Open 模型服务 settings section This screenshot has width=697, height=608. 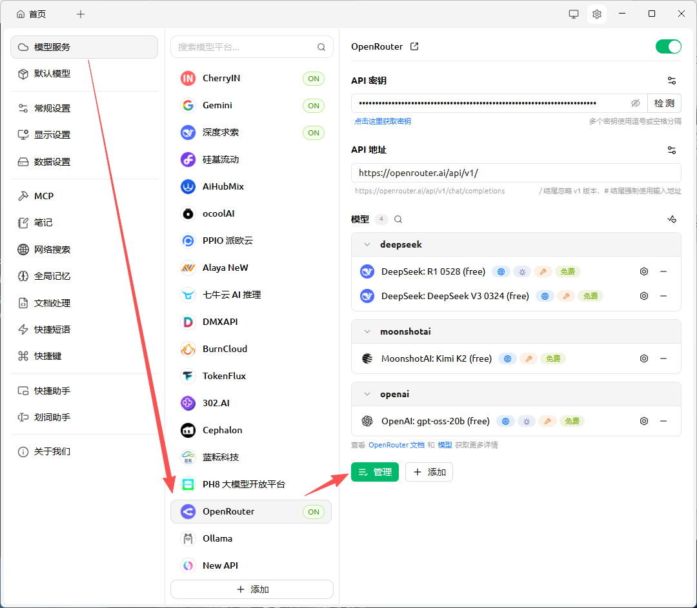[x=84, y=47]
